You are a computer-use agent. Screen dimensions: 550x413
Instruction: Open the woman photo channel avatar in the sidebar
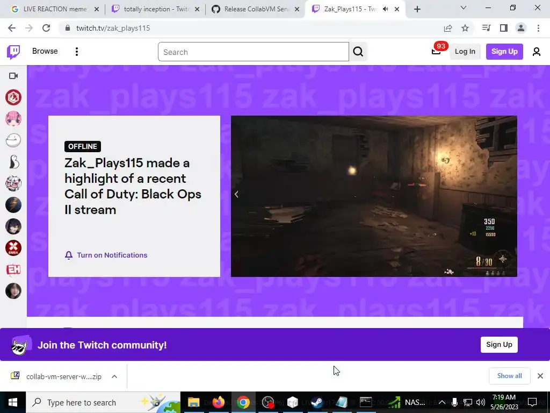(13, 291)
